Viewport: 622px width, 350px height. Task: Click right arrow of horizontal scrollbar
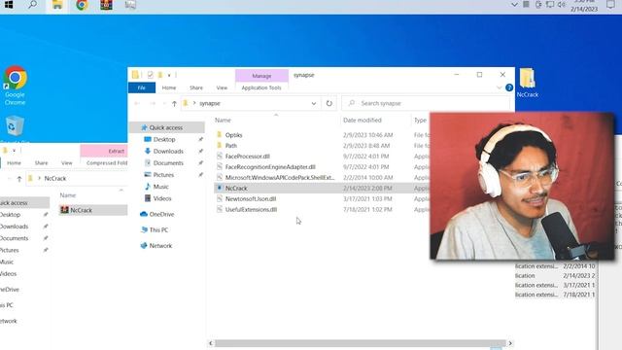click(x=510, y=343)
